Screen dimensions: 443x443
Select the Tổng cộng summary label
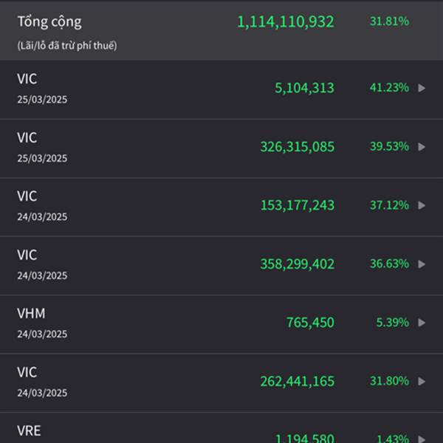click(x=49, y=21)
